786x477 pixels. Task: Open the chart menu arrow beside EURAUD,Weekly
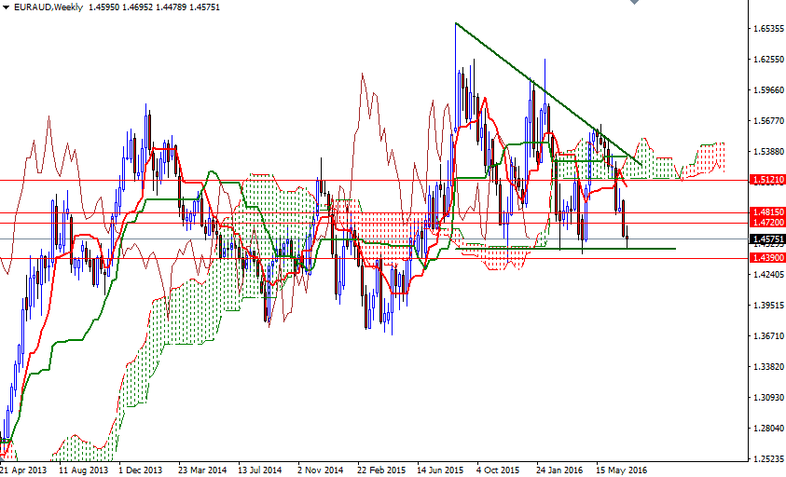coord(6,7)
